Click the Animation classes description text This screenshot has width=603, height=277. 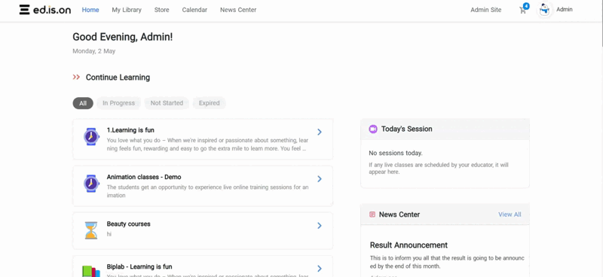point(208,191)
